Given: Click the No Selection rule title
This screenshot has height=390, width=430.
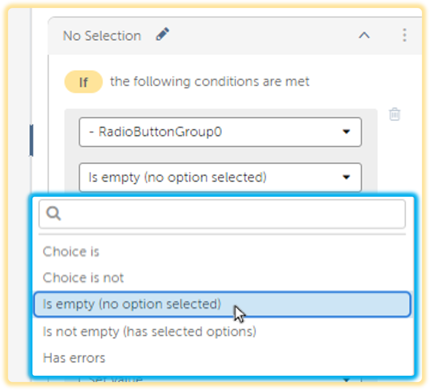Looking at the screenshot, I should click(x=102, y=35).
